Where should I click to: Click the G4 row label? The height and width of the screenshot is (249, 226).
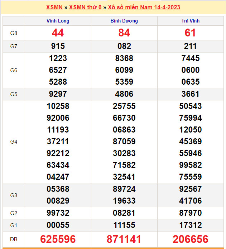pyautogui.click(x=14, y=141)
